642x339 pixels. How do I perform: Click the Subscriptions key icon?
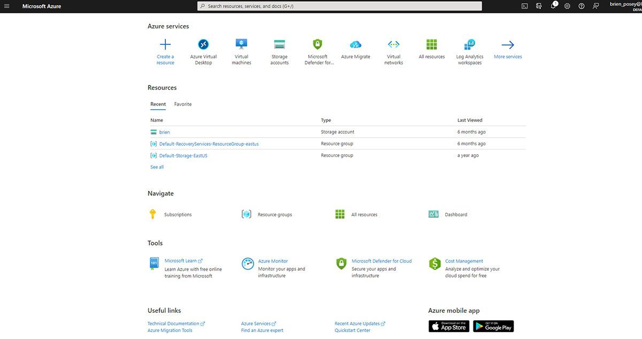point(152,214)
